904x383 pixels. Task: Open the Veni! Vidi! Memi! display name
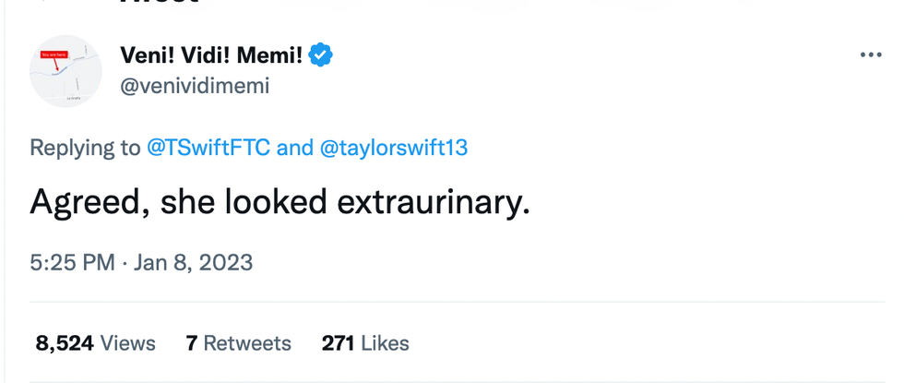[211, 55]
